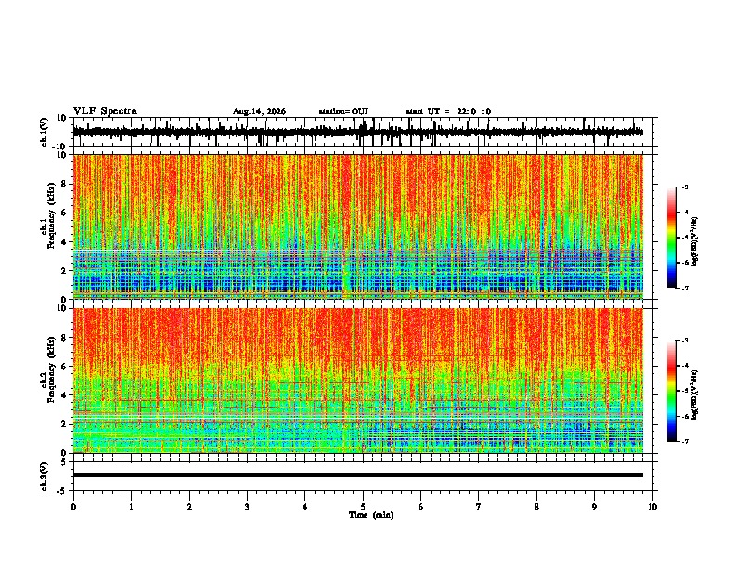Select the 'station=OUI' header text
This screenshot has height=568, width=735.
coord(343,111)
